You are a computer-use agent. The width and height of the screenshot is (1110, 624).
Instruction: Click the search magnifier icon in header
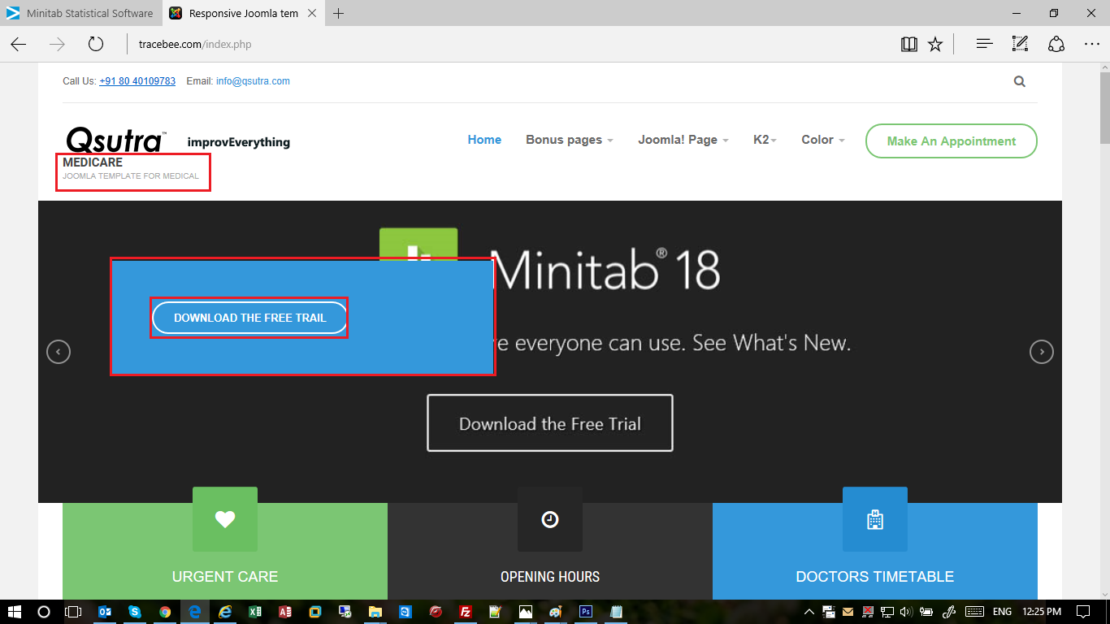[x=1019, y=81]
